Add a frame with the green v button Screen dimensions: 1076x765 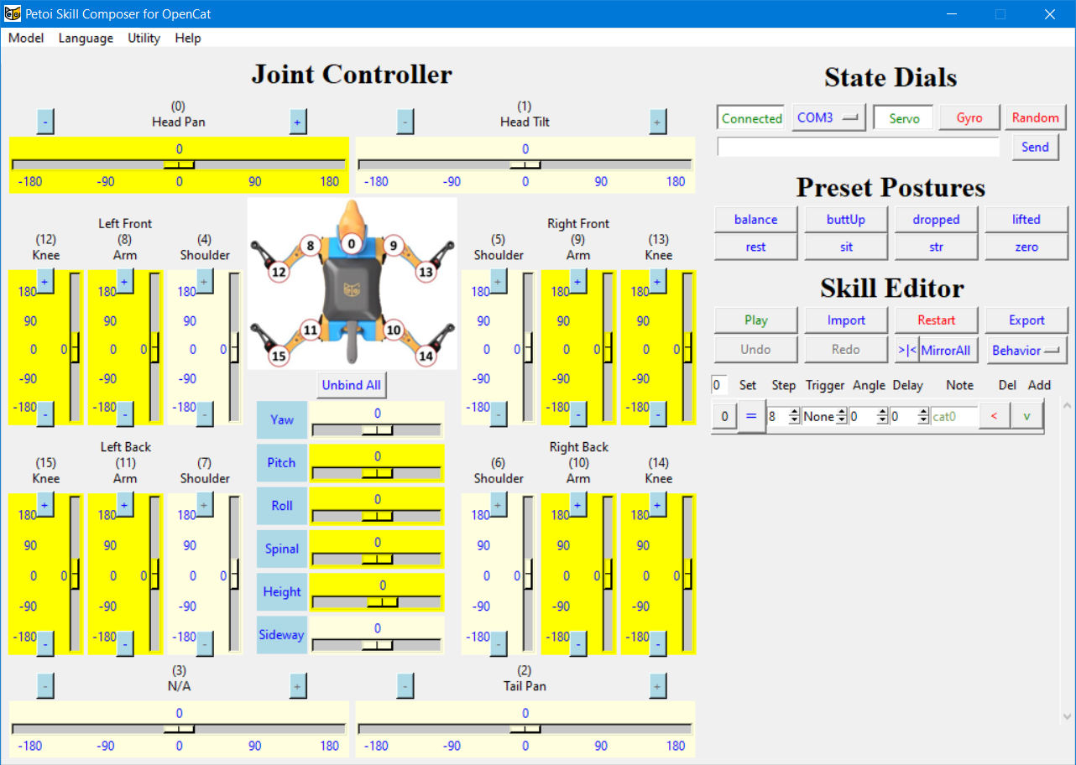click(x=1026, y=416)
